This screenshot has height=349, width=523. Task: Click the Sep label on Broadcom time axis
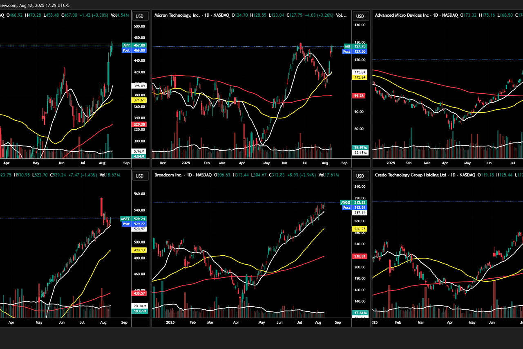[337, 322]
